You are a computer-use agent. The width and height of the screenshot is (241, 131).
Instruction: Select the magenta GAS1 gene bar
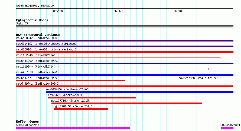click(x=73, y=128)
